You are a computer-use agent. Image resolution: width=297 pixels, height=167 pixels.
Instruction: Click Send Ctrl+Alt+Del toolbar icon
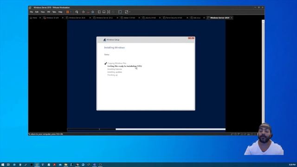[77, 12]
